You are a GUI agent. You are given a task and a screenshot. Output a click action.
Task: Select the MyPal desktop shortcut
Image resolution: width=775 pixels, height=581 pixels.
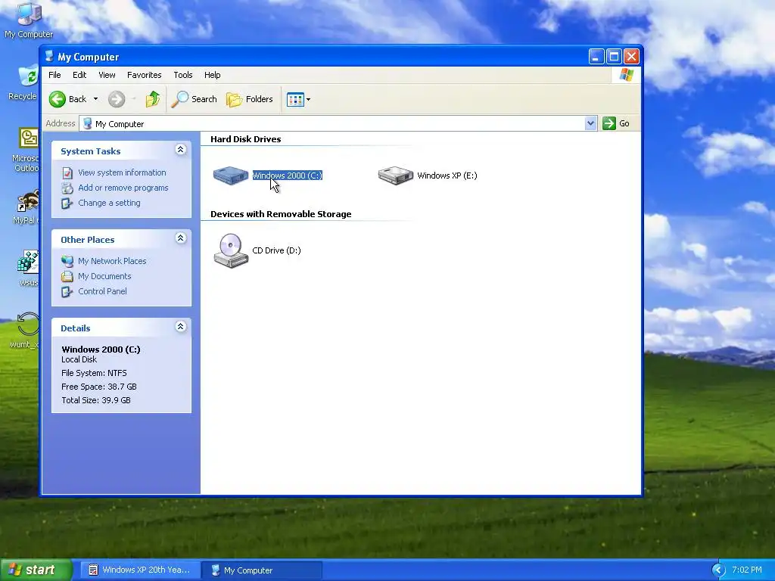coord(26,207)
